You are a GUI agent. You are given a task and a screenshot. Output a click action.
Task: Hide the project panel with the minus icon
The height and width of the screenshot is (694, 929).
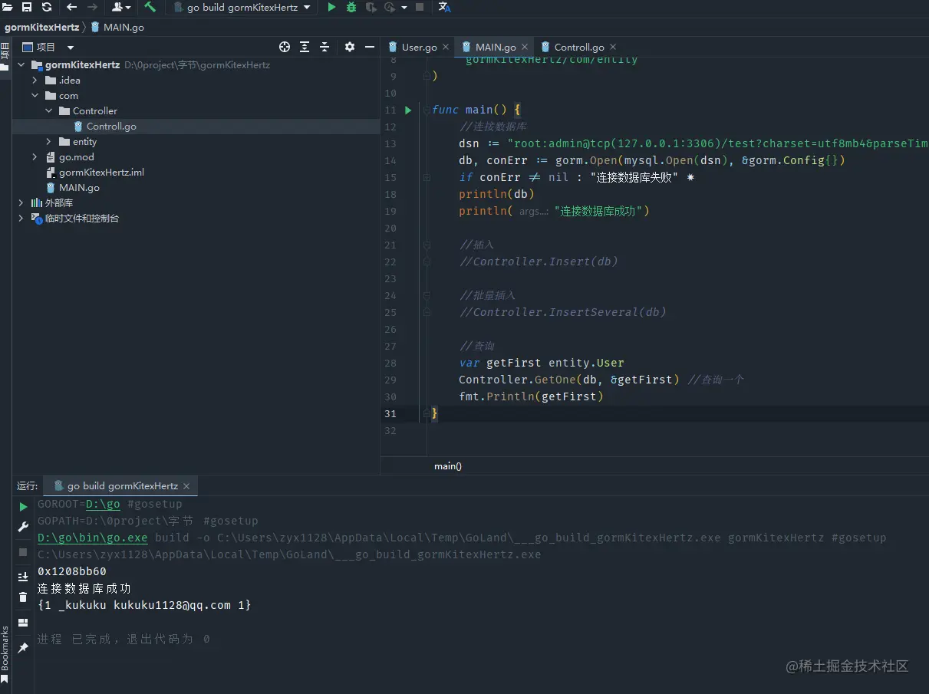tap(369, 47)
